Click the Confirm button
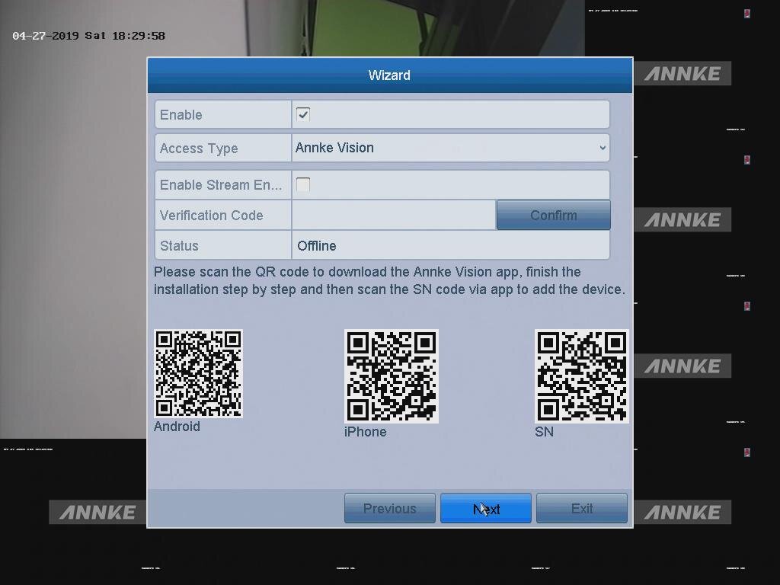Screen dimensions: 780x585 (553, 216)
